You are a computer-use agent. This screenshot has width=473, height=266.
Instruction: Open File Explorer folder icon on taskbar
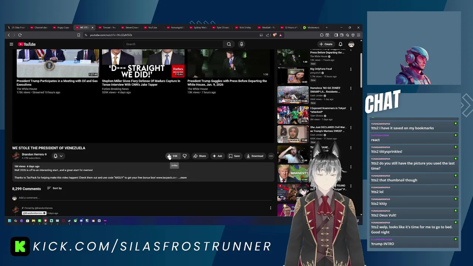point(33,221)
